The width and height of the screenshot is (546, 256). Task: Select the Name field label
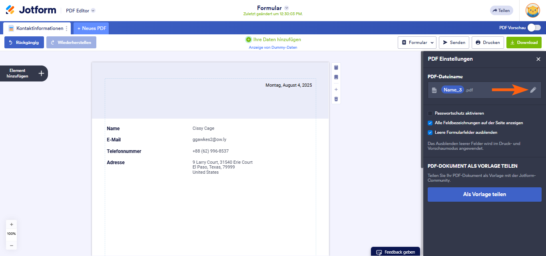coord(113,129)
